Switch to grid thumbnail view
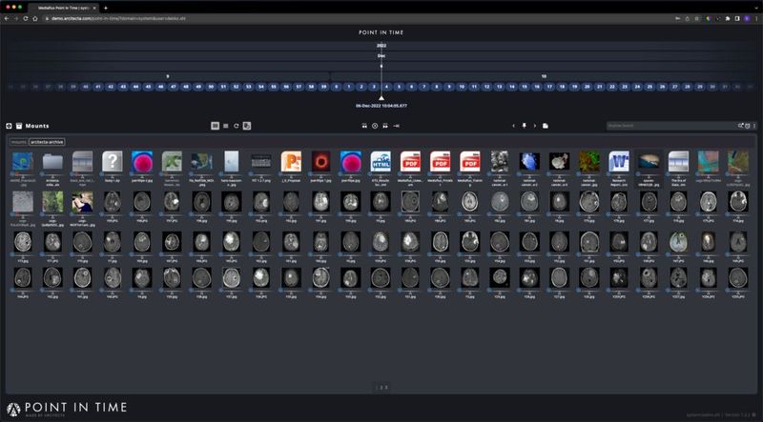This screenshot has width=763, height=422. [216, 126]
